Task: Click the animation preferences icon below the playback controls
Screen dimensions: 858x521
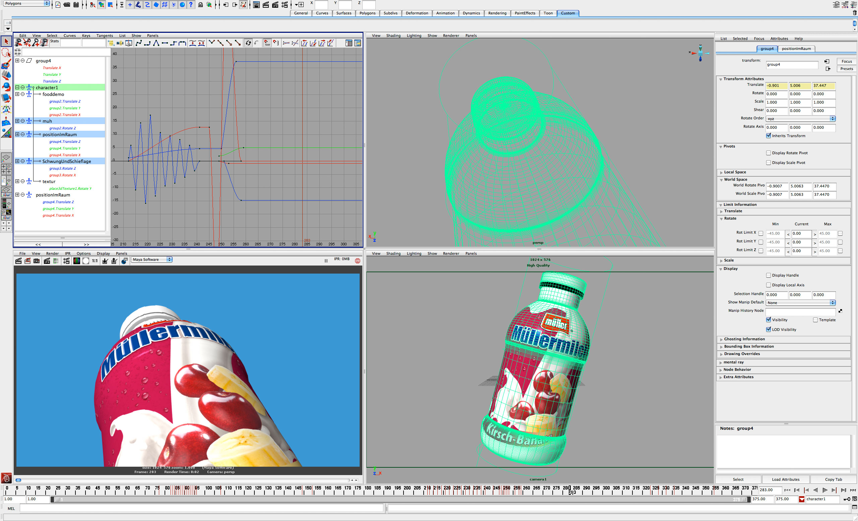Action: [x=855, y=499]
